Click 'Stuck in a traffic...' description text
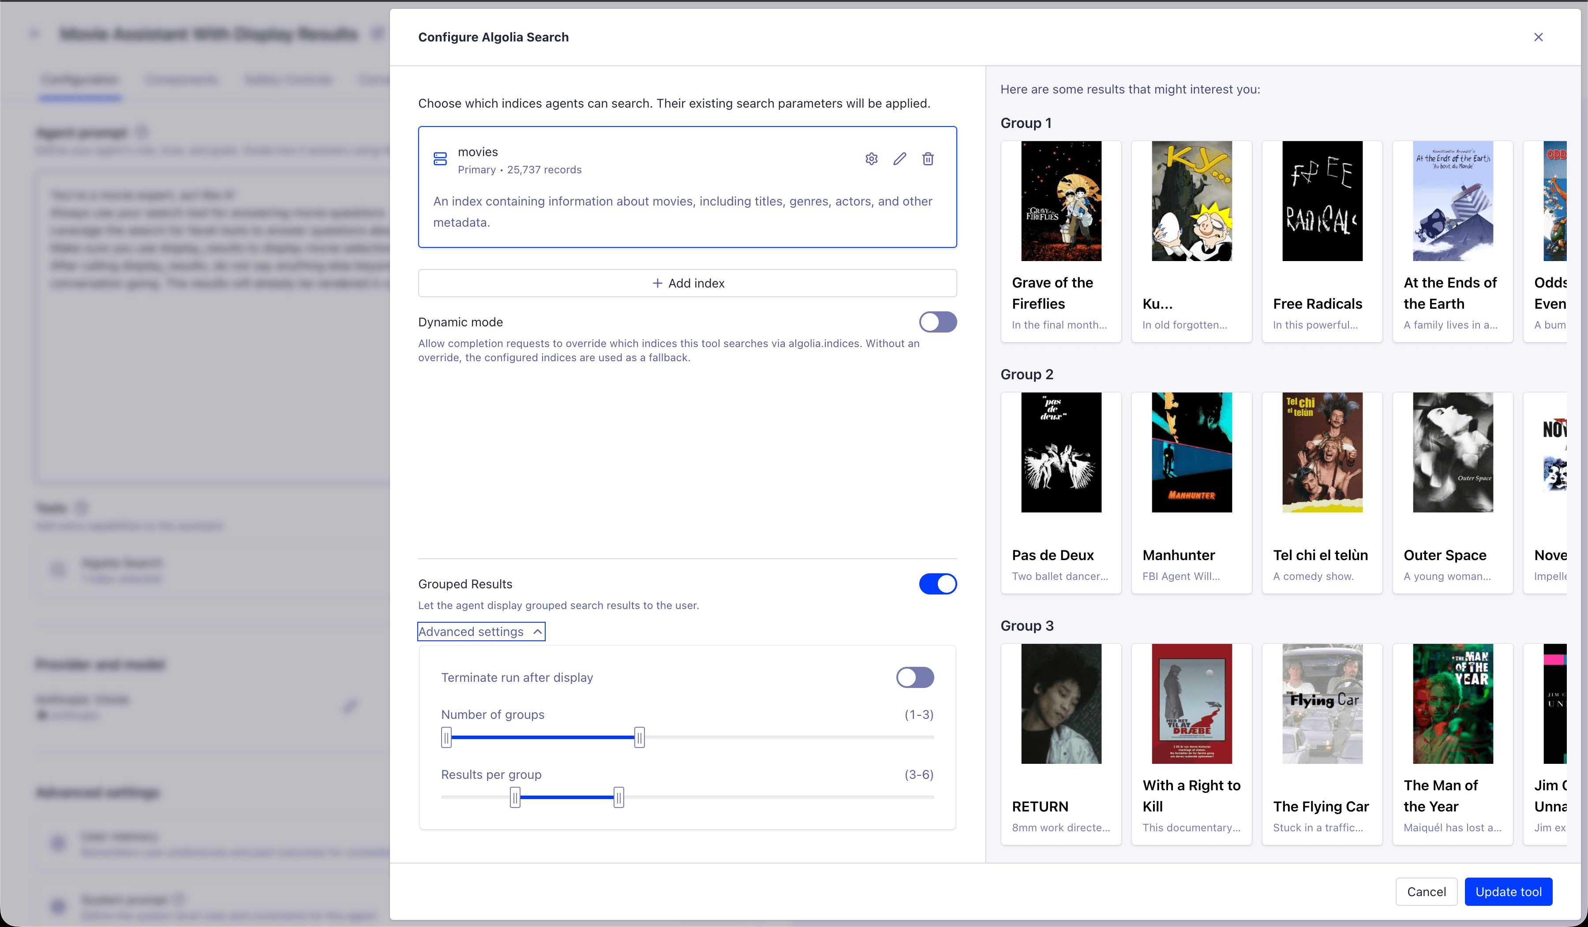 (x=1318, y=827)
